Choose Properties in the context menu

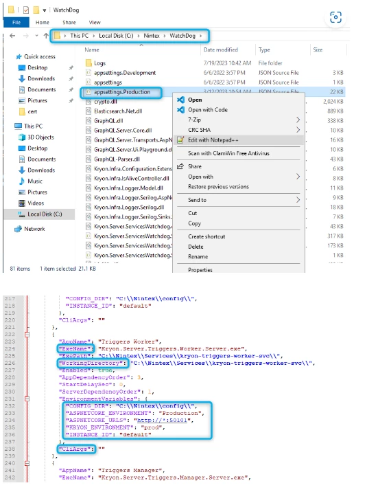click(200, 269)
